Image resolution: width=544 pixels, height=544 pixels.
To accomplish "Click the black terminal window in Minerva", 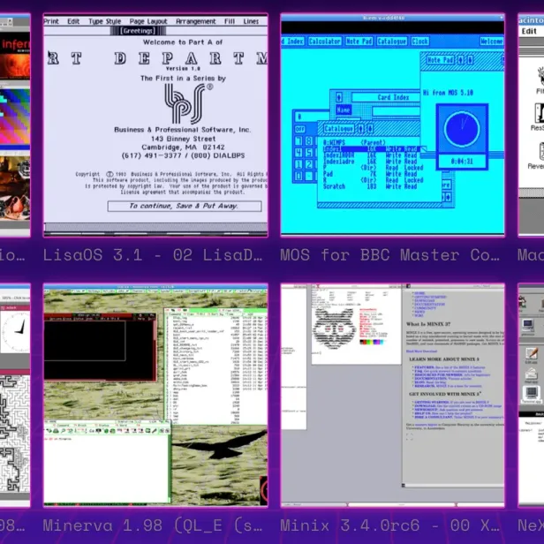I will coord(100,348).
